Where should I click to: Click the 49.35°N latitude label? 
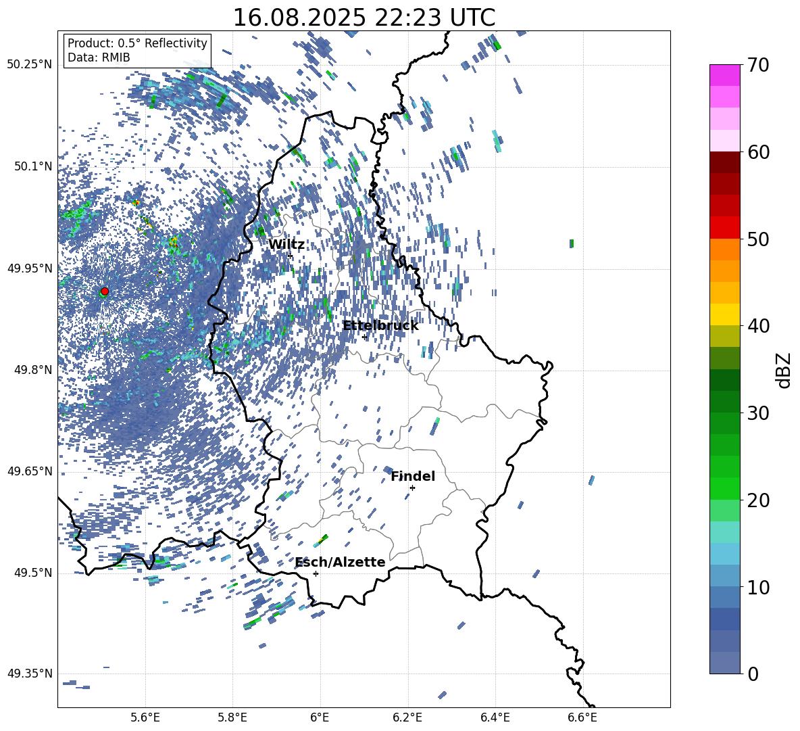(x=30, y=674)
